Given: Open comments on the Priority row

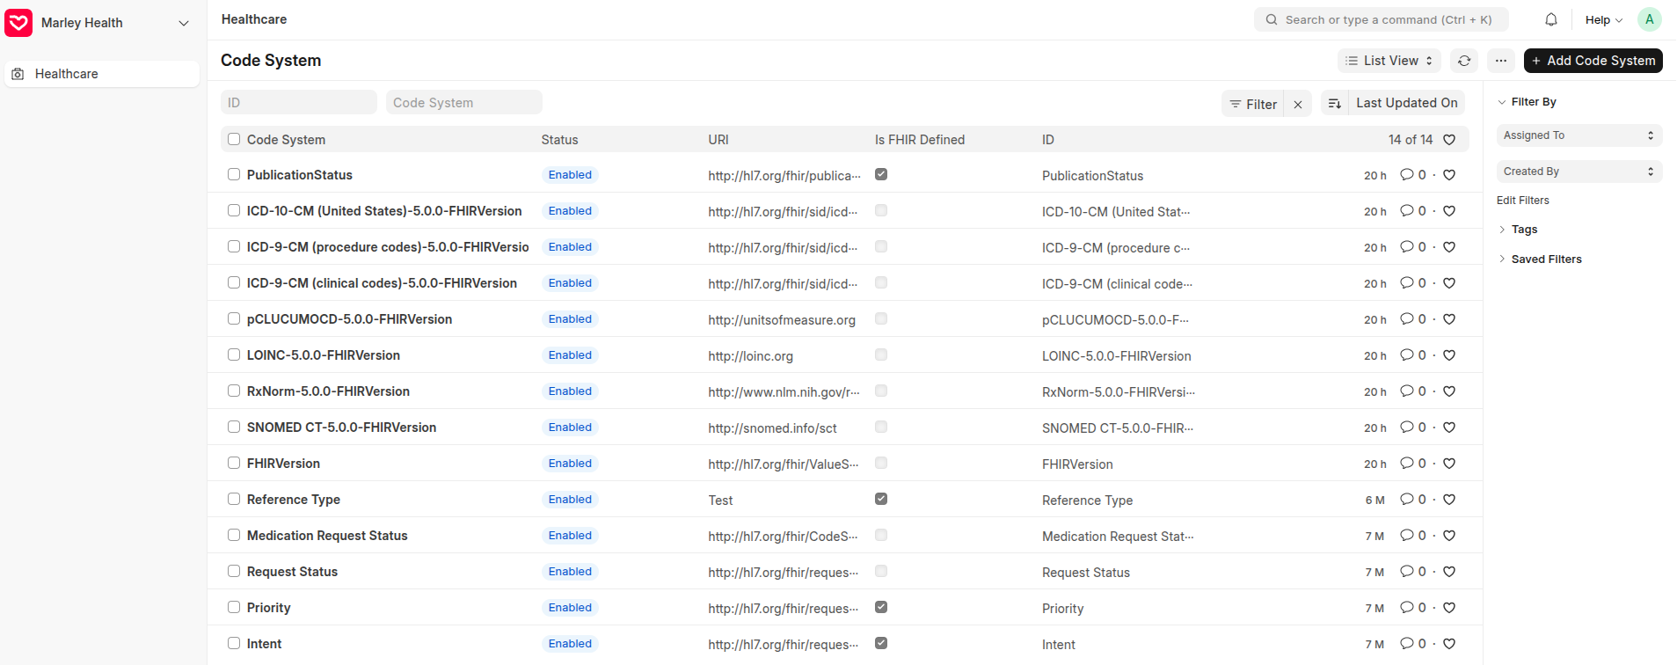Looking at the screenshot, I should 1413,608.
